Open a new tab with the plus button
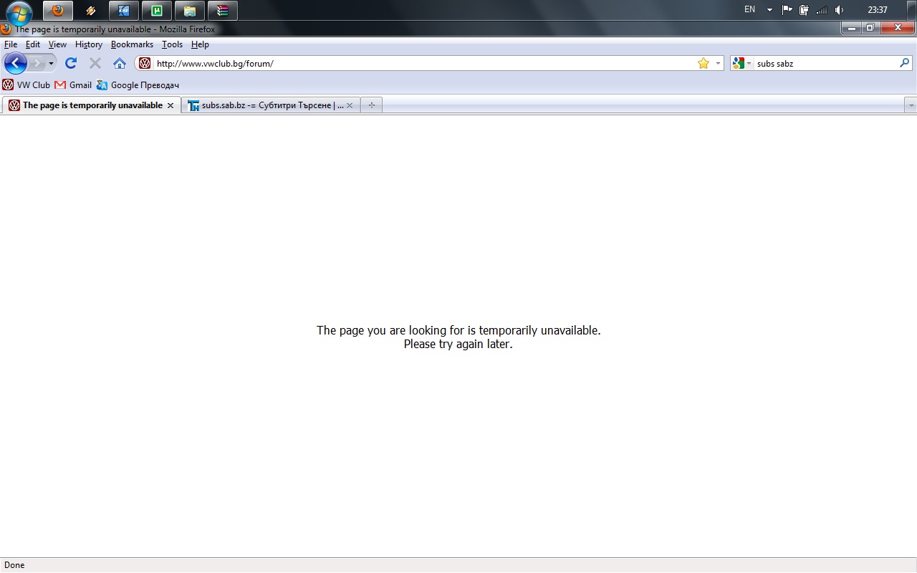The height and width of the screenshot is (573, 917). tap(371, 105)
